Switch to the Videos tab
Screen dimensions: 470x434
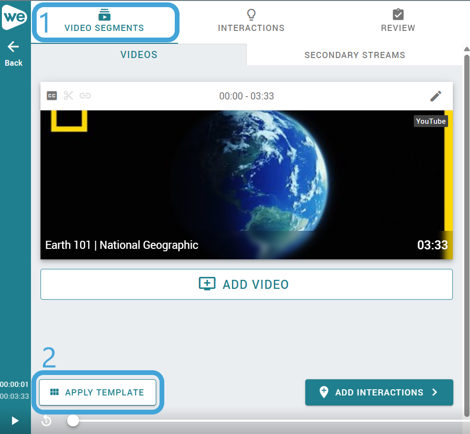(x=139, y=55)
